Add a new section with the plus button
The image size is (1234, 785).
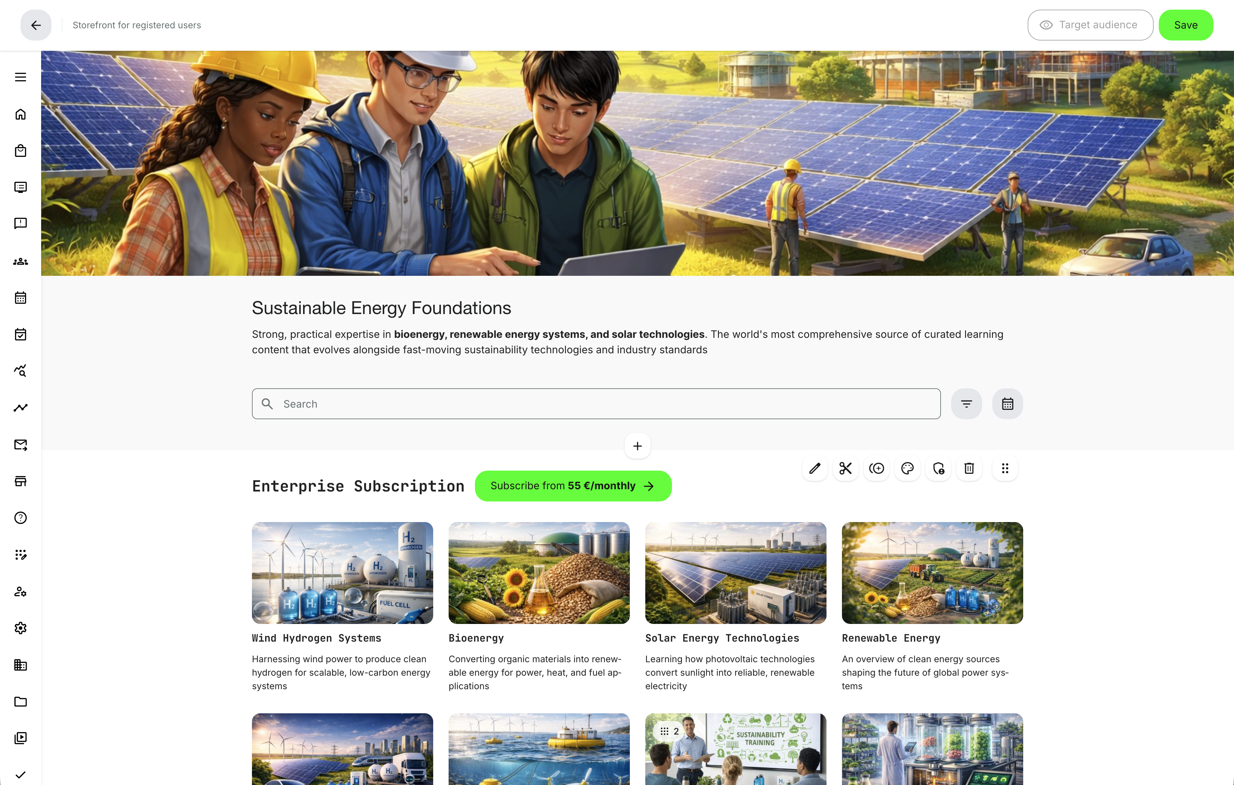[637, 446]
